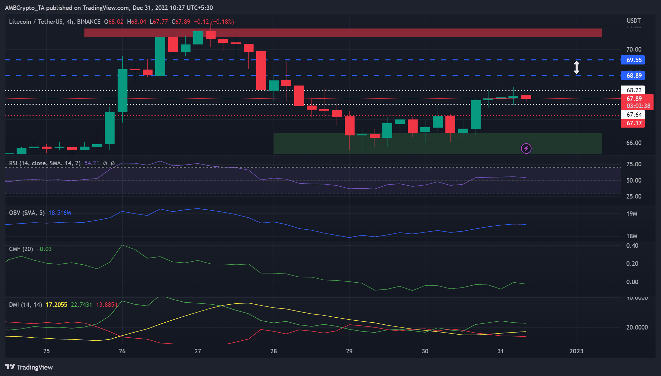The image size is (661, 376).
Task: Click the RSI (14, close, SMA, 14, 2) legend
Action: 45,163
